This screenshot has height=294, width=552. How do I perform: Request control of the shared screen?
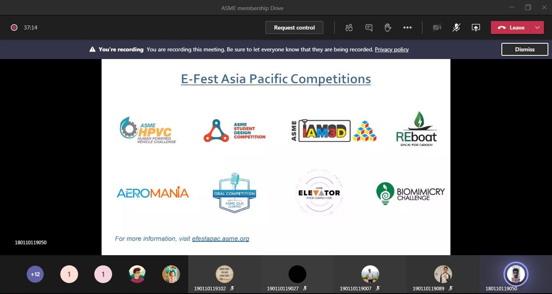click(x=294, y=27)
